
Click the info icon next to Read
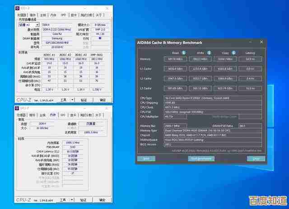click(183, 53)
